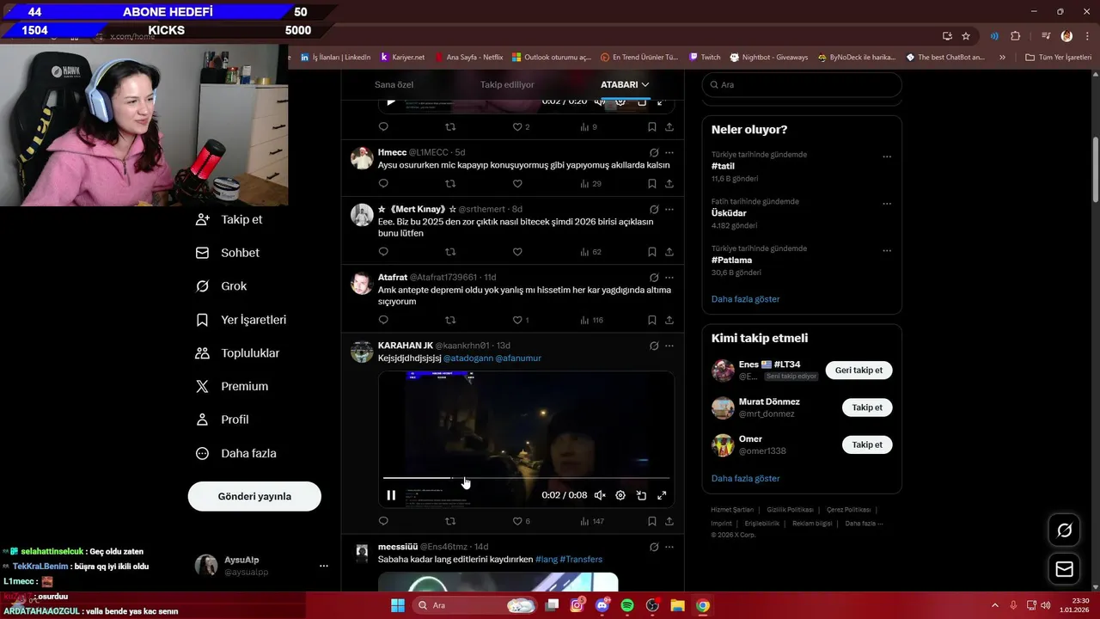
Task: Open Topluluklar communities
Action: click(x=237, y=353)
